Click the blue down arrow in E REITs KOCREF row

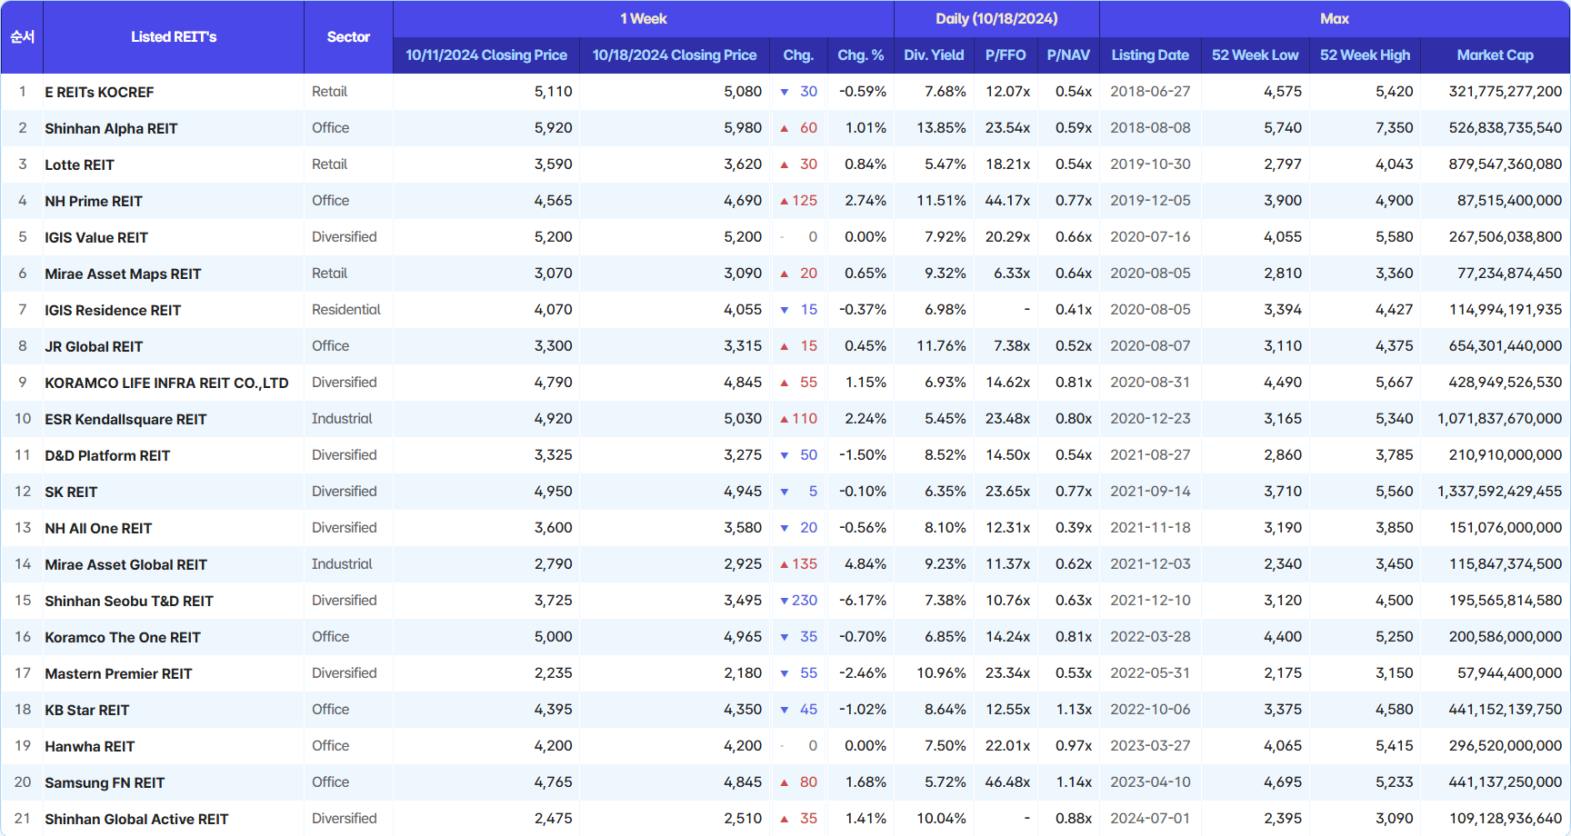point(784,92)
